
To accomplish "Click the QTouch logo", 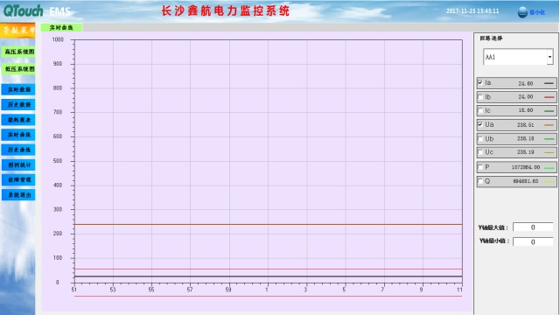I will pyautogui.click(x=24, y=11).
